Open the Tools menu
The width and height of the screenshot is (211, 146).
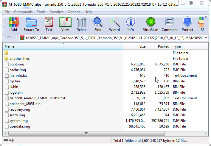41,12
